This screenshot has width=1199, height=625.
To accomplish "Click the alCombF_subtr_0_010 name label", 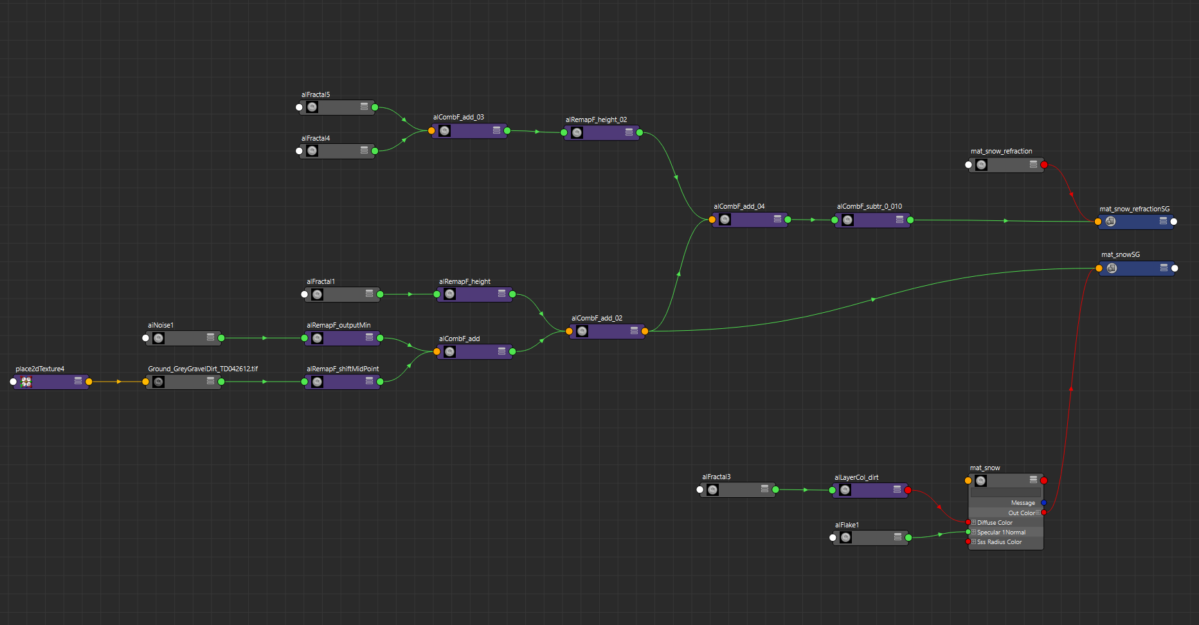I will tap(869, 206).
